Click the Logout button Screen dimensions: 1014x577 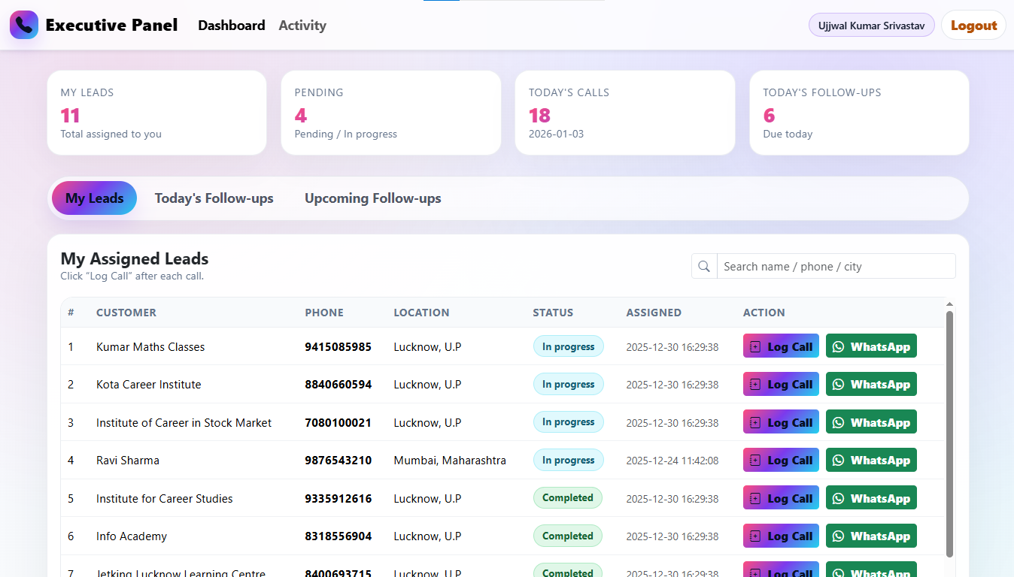(973, 25)
